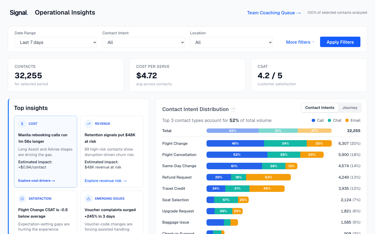This screenshot has height=234, width=375.
Task: Click the Operational Insights page title
Action: point(65,12)
